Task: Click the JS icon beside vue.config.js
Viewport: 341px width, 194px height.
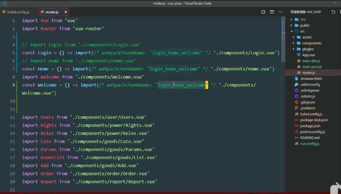Action: 296,143
